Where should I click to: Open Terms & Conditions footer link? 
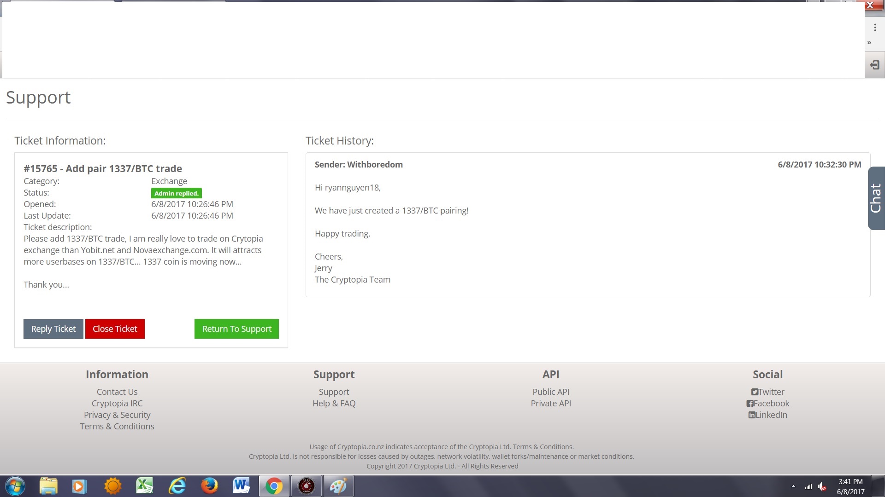click(117, 426)
